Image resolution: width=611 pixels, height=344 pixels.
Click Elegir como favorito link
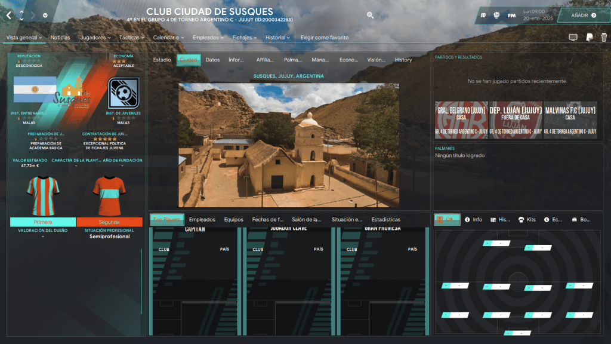(x=325, y=38)
